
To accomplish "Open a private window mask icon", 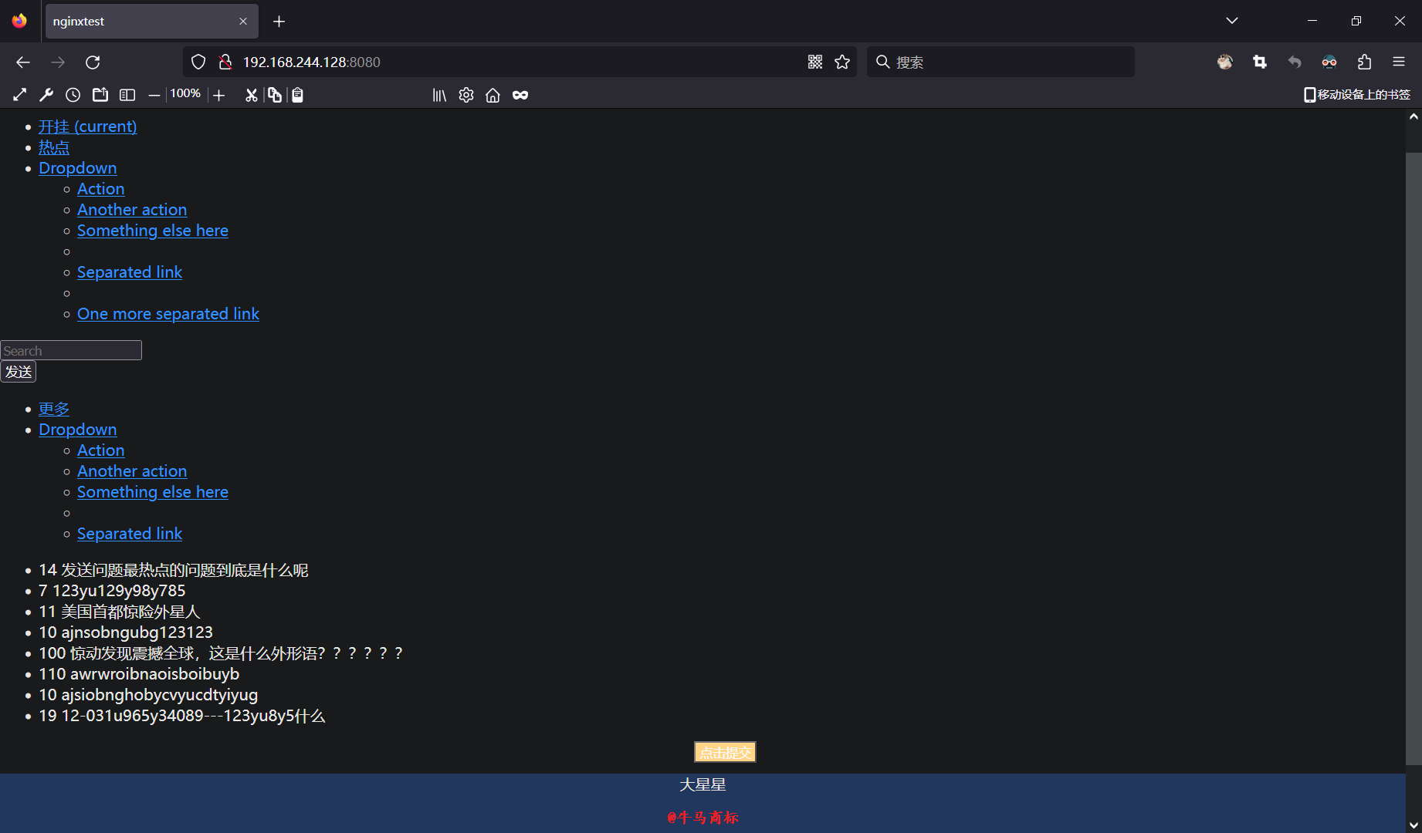I will 520,95.
